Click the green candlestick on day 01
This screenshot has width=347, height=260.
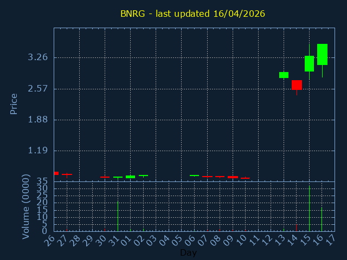130,177
